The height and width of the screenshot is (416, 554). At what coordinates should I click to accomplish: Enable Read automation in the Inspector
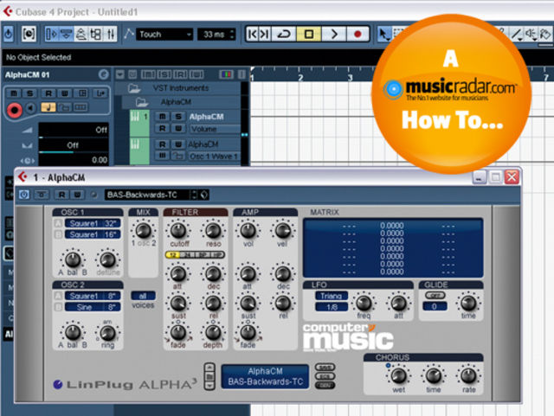(48, 93)
